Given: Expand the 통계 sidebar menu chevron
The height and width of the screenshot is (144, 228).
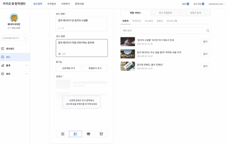Looking at the screenshot, I should [26, 66].
